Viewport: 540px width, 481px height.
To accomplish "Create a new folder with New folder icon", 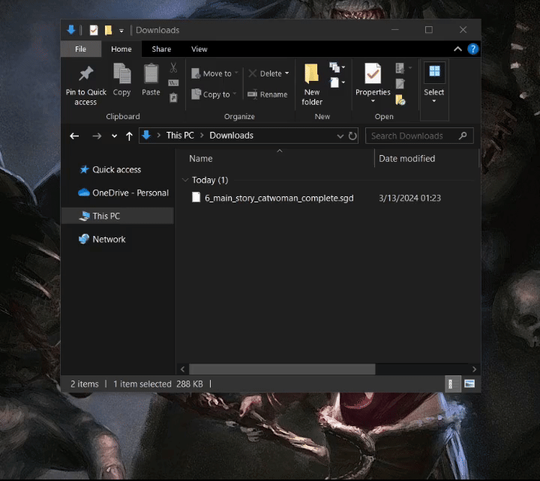I will [312, 74].
